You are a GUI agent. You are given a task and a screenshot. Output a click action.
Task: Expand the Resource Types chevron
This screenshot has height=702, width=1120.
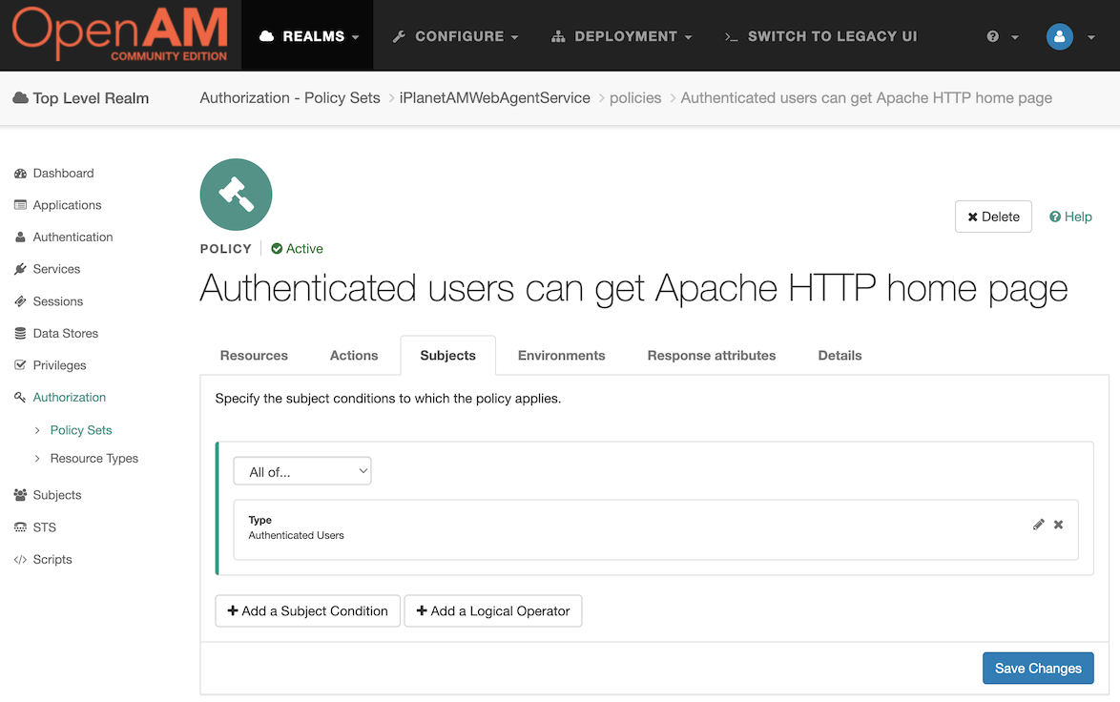(x=37, y=459)
